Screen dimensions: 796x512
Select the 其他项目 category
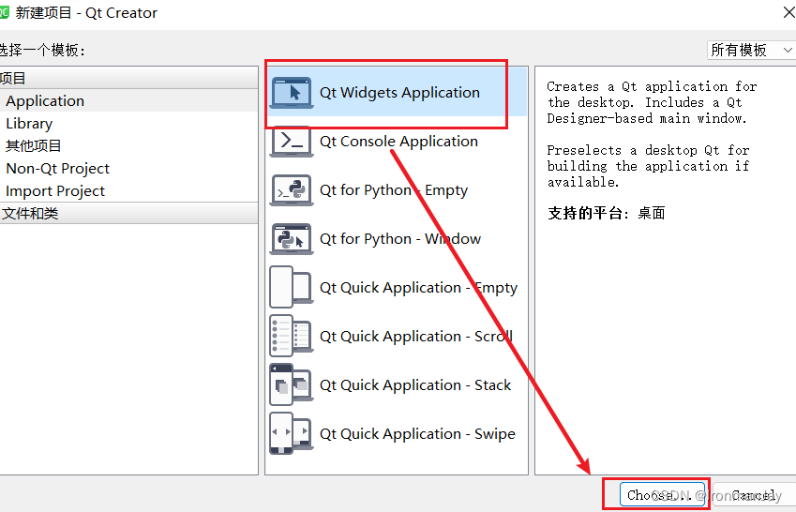pos(129,145)
